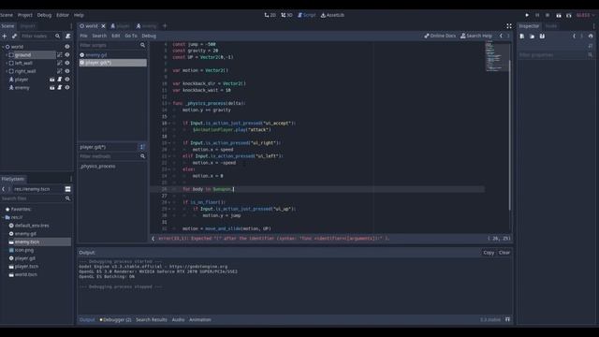Toggle visibility of ground node
The image size is (599, 337).
pos(67,55)
